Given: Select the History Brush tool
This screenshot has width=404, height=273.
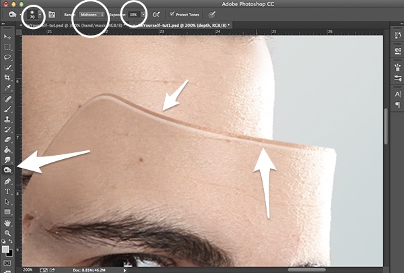Looking at the screenshot, I should tap(7, 129).
